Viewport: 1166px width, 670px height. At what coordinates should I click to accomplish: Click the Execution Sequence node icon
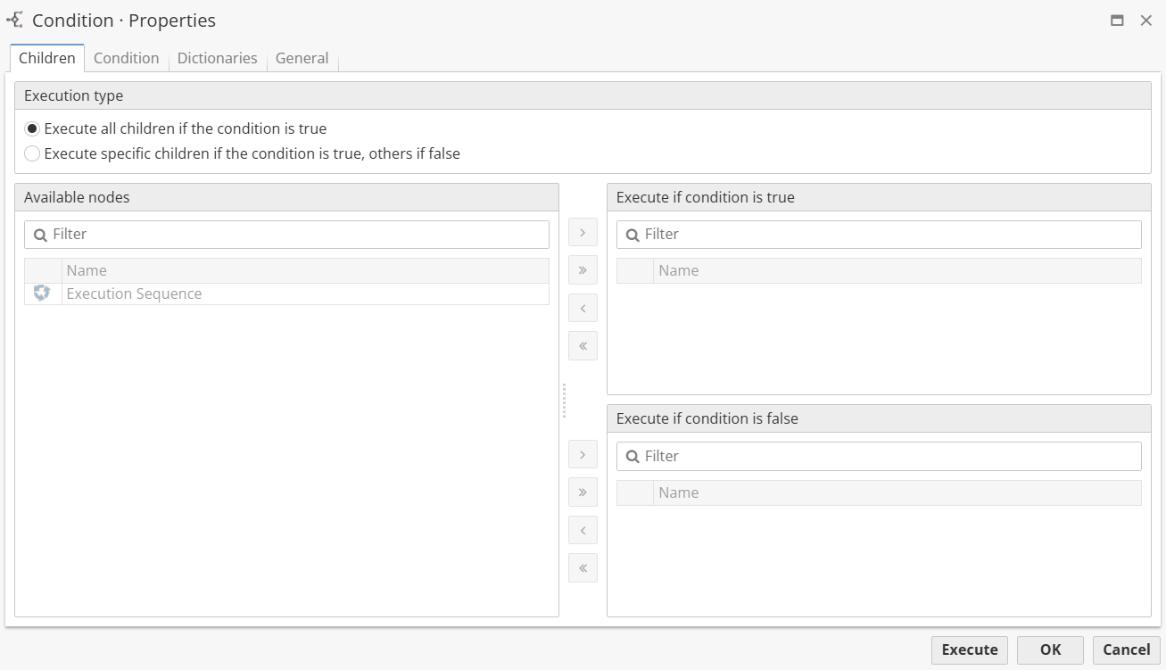[x=41, y=293]
